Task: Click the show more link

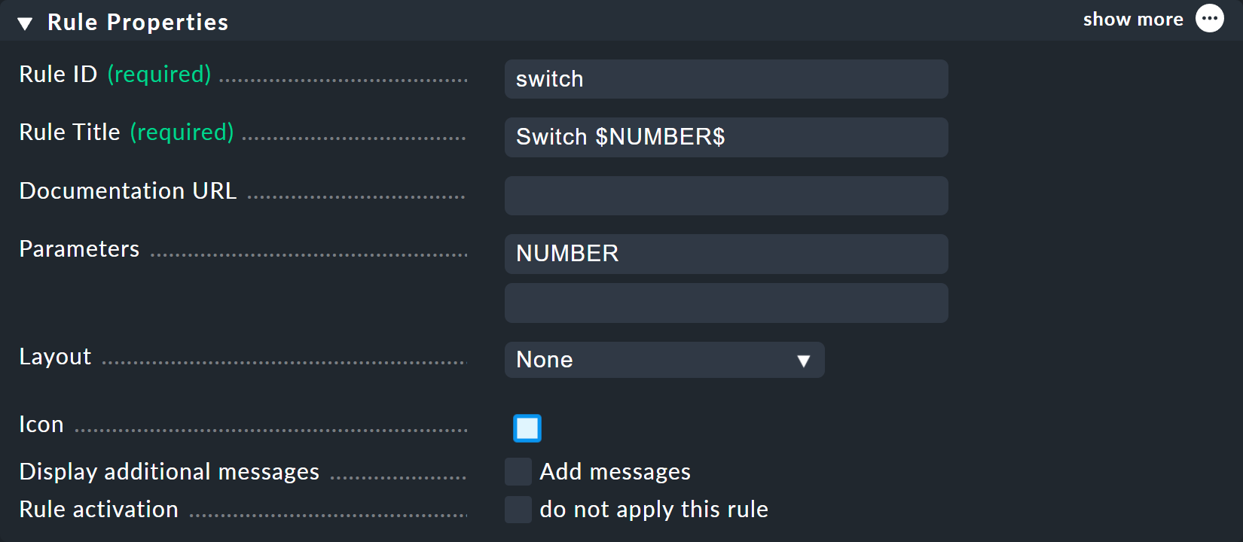Action: coord(1133,19)
